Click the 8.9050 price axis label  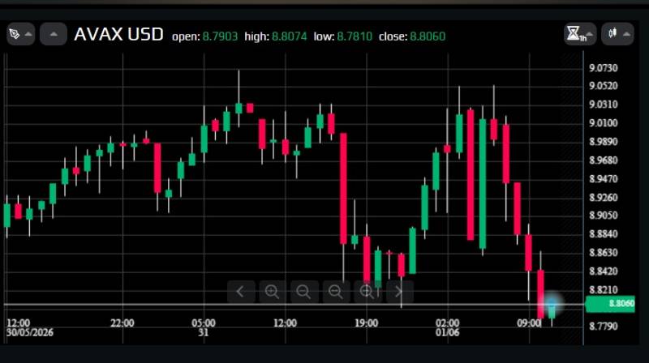(604, 216)
